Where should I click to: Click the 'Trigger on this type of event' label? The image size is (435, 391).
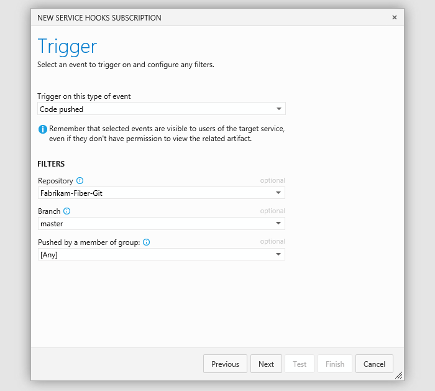(x=84, y=96)
